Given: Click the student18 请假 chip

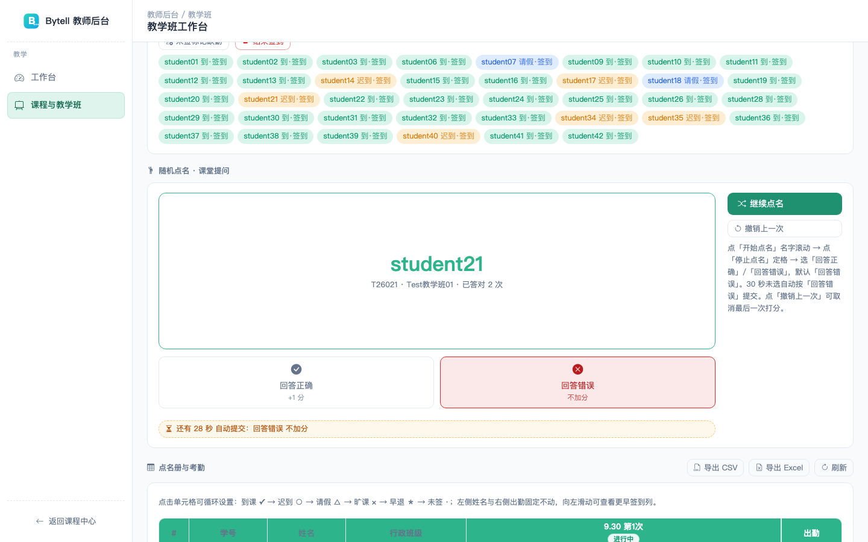Looking at the screenshot, I should click(x=682, y=81).
